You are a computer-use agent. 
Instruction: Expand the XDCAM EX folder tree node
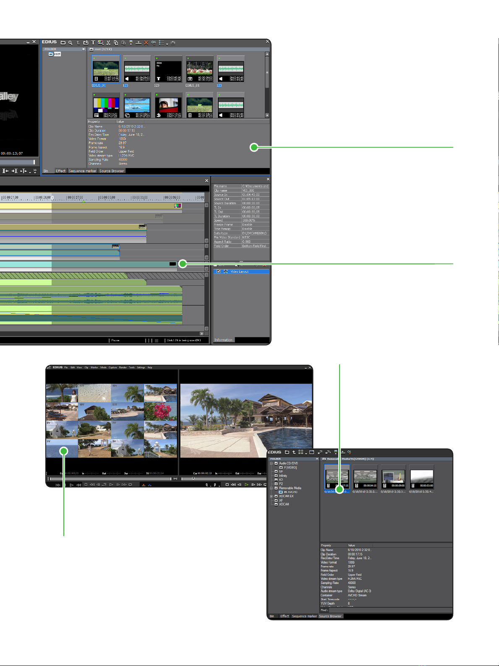pos(271,496)
